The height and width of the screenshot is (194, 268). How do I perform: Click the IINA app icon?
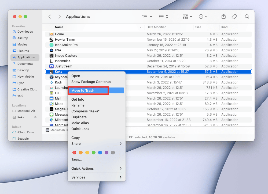pos(52,50)
